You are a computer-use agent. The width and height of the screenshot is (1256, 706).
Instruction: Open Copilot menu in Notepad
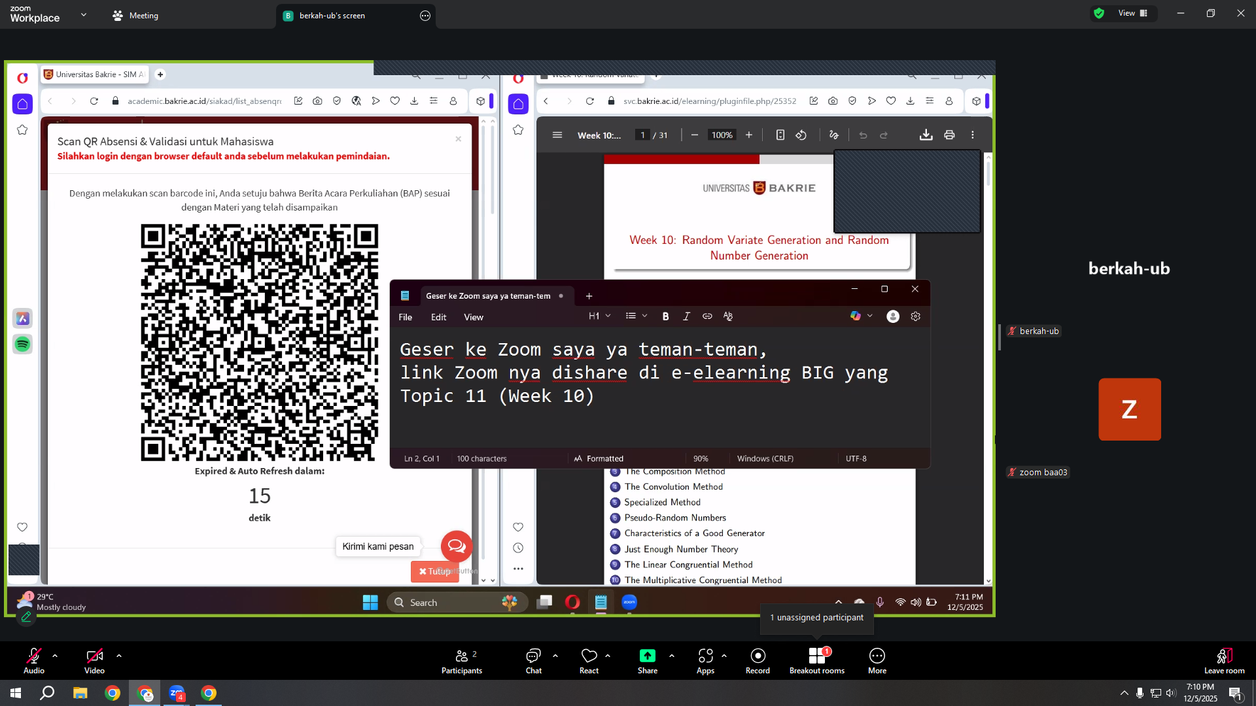861,316
